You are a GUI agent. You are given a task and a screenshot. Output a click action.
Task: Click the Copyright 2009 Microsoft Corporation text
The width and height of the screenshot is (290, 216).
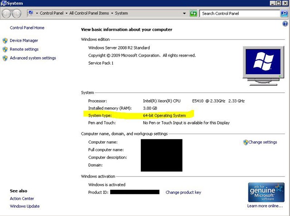point(142,55)
